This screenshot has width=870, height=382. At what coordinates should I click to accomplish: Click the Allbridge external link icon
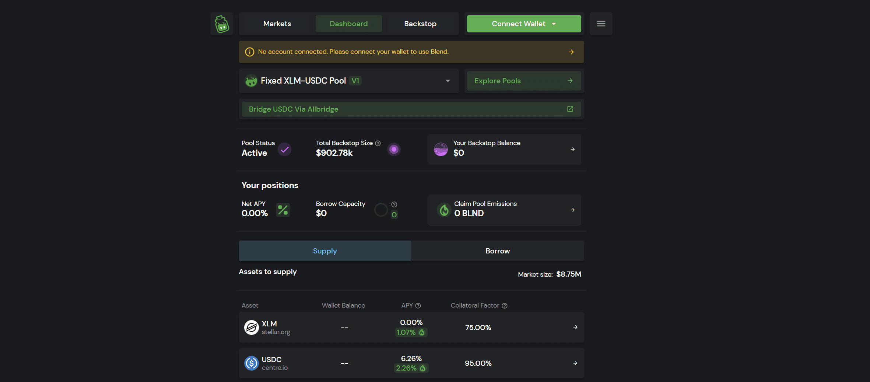pyautogui.click(x=570, y=109)
